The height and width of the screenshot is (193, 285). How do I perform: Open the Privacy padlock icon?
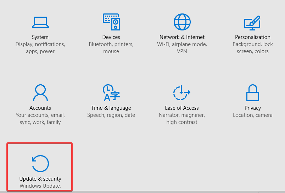pos(253,92)
